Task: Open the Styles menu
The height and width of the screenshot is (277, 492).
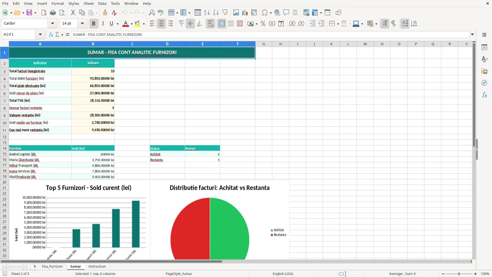Action: coord(74,3)
